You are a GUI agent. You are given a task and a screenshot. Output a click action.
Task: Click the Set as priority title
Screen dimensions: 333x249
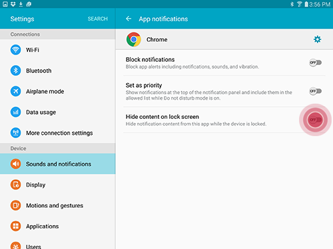coord(144,85)
